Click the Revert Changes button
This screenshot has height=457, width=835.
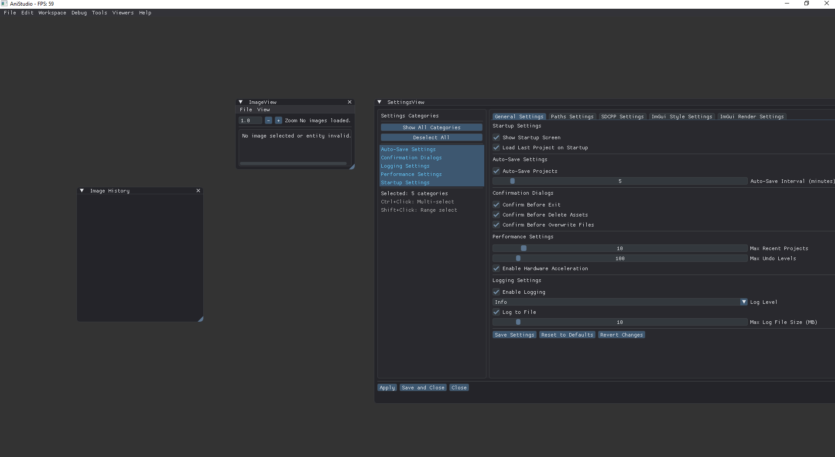click(x=622, y=335)
